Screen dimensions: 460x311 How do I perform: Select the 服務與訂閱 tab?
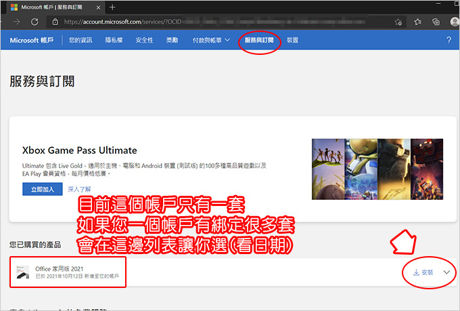[x=259, y=40]
